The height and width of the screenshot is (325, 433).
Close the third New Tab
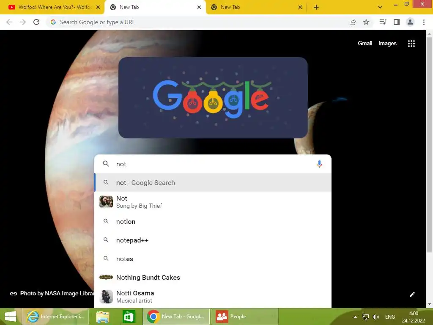[x=300, y=7]
